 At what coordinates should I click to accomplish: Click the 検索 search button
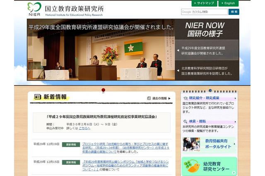coord(234,12)
